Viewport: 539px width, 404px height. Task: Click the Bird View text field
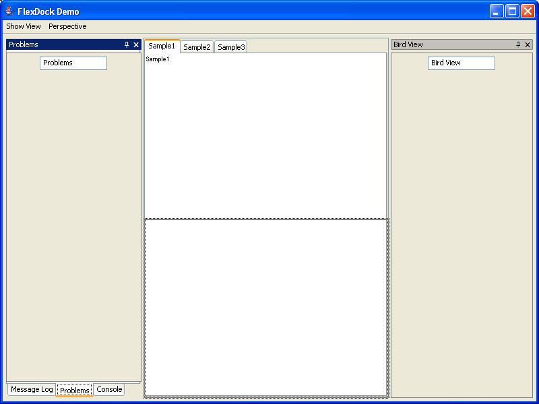coord(462,63)
